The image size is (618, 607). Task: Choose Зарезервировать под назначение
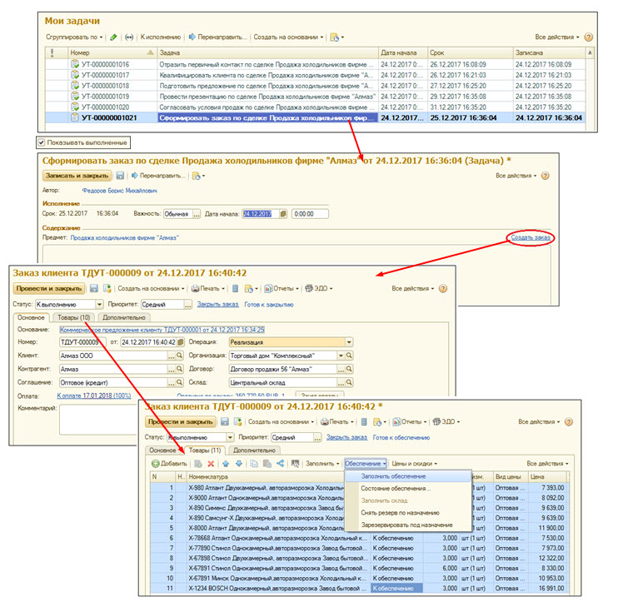point(408,525)
